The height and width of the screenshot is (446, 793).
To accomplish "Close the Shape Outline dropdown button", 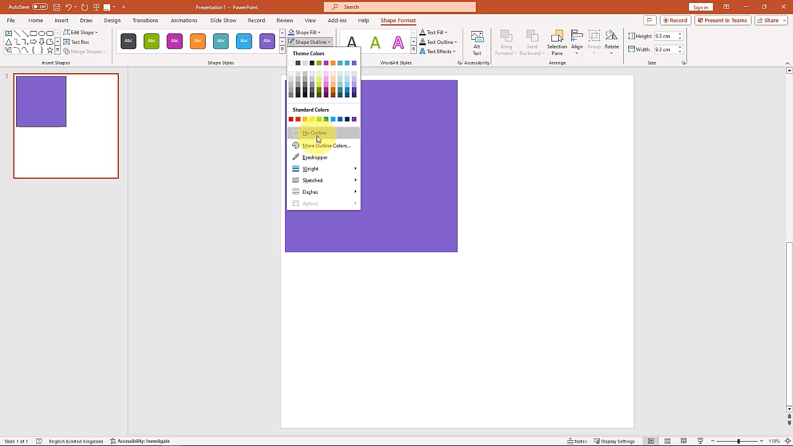I will 310,42.
